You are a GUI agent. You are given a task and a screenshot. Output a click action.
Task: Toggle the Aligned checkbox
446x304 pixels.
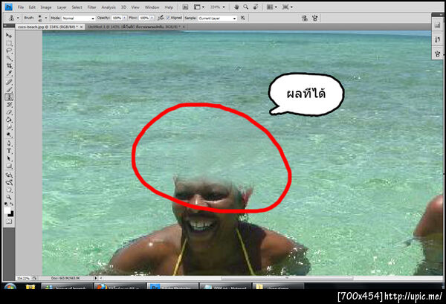[168, 18]
